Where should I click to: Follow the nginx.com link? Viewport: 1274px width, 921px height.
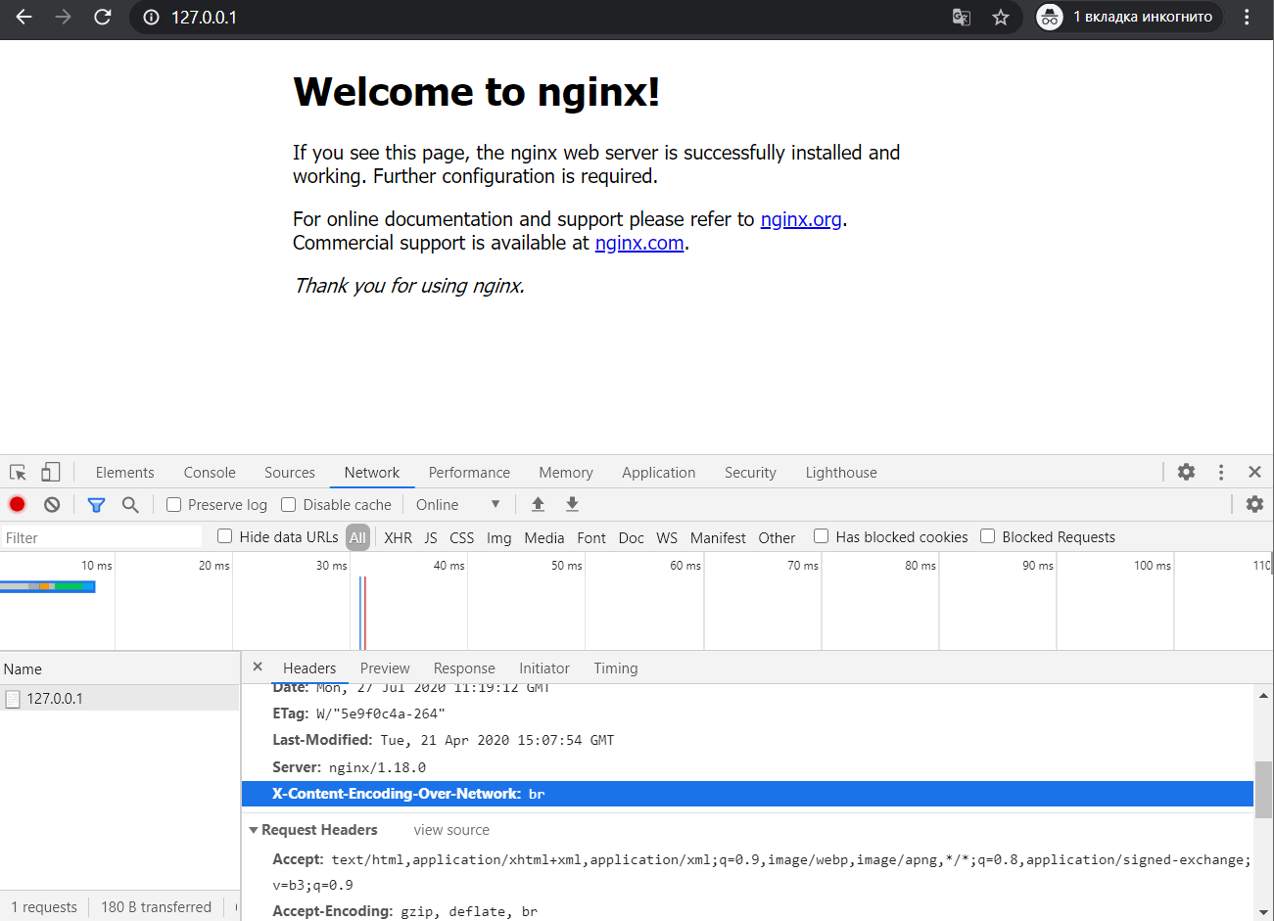click(639, 243)
